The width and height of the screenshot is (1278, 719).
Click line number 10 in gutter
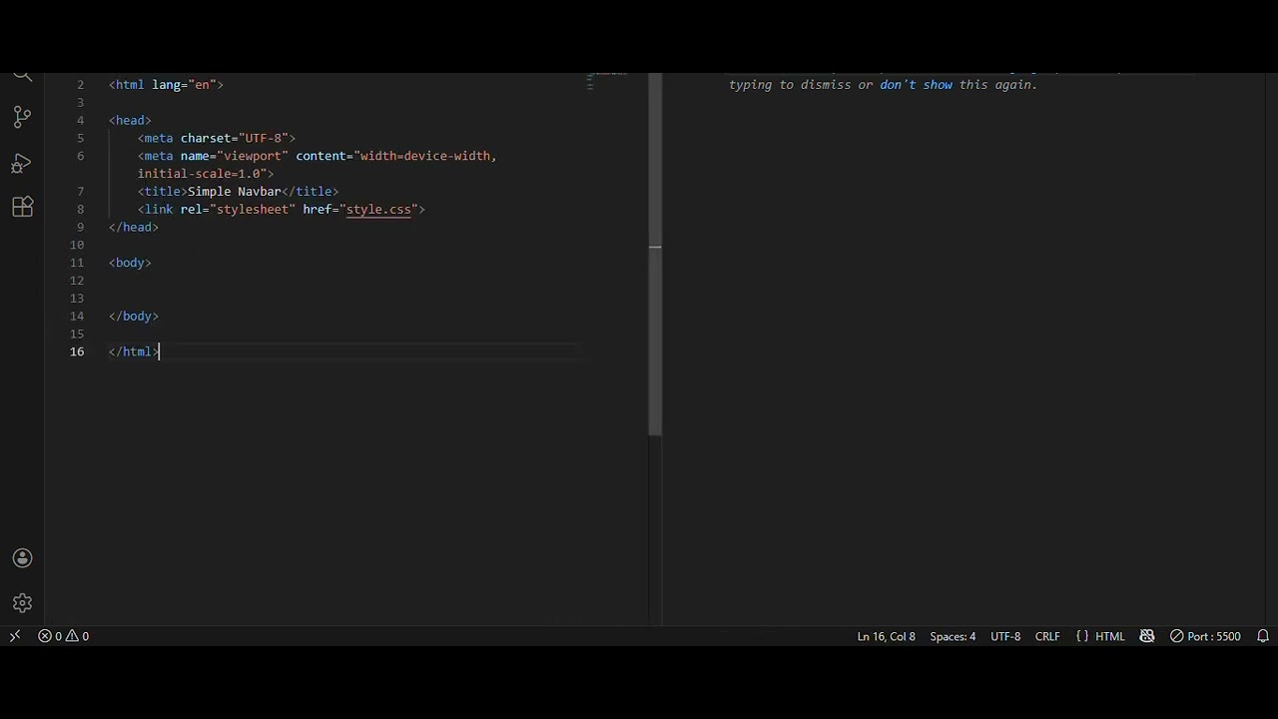coord(77,246)
